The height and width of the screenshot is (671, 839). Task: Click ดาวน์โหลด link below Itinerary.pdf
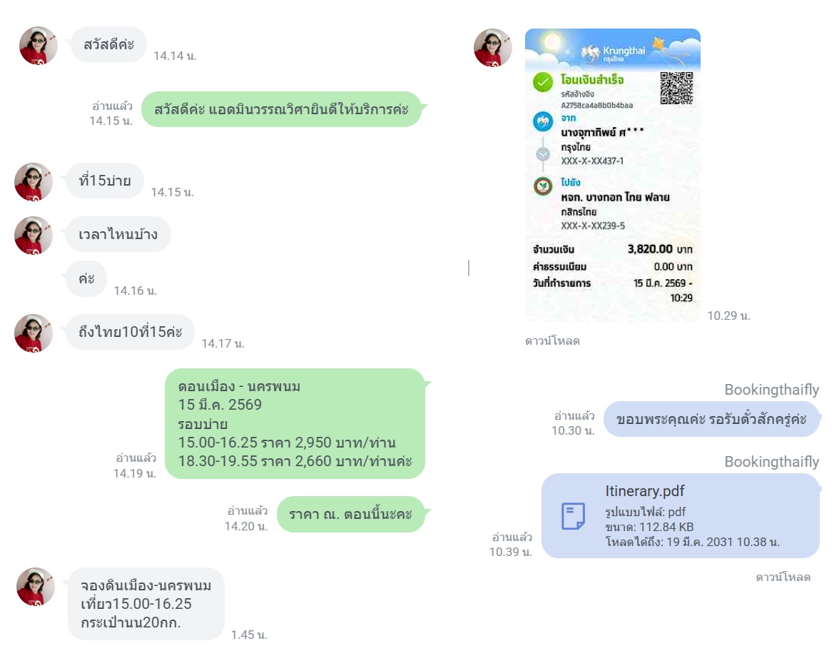point(783,577)
